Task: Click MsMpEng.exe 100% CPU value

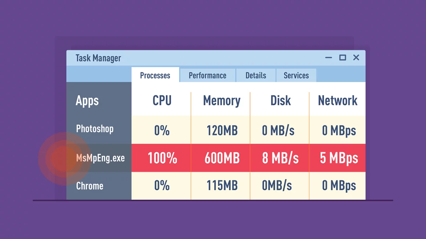Action: point(162,158)
